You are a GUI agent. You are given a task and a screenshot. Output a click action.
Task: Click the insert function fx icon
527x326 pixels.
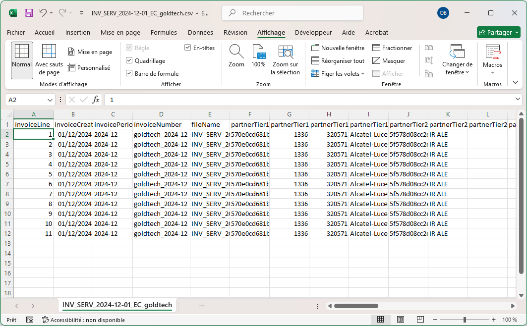[96, 100]
